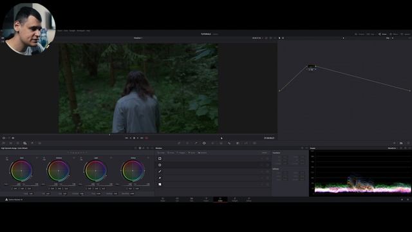Click the home project manager icon
Screen dimensions: 412x232
(x=402, y=200)
